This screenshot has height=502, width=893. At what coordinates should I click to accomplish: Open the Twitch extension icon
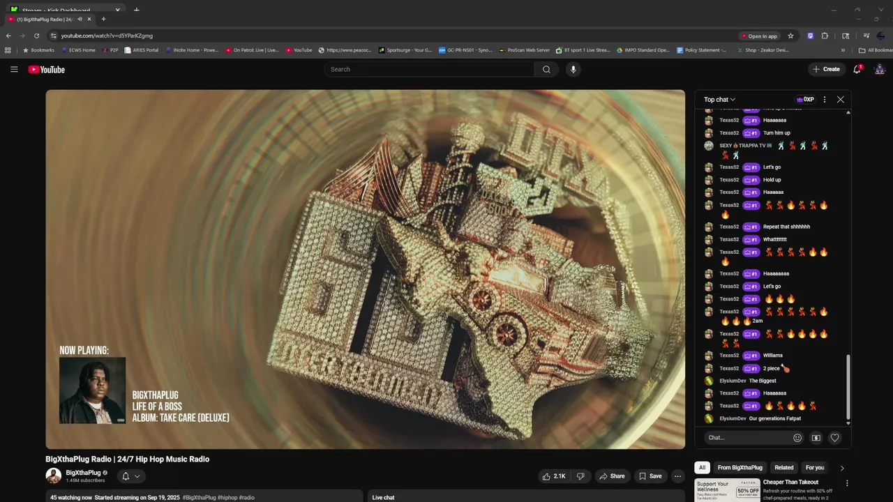(x=810, y=36)
